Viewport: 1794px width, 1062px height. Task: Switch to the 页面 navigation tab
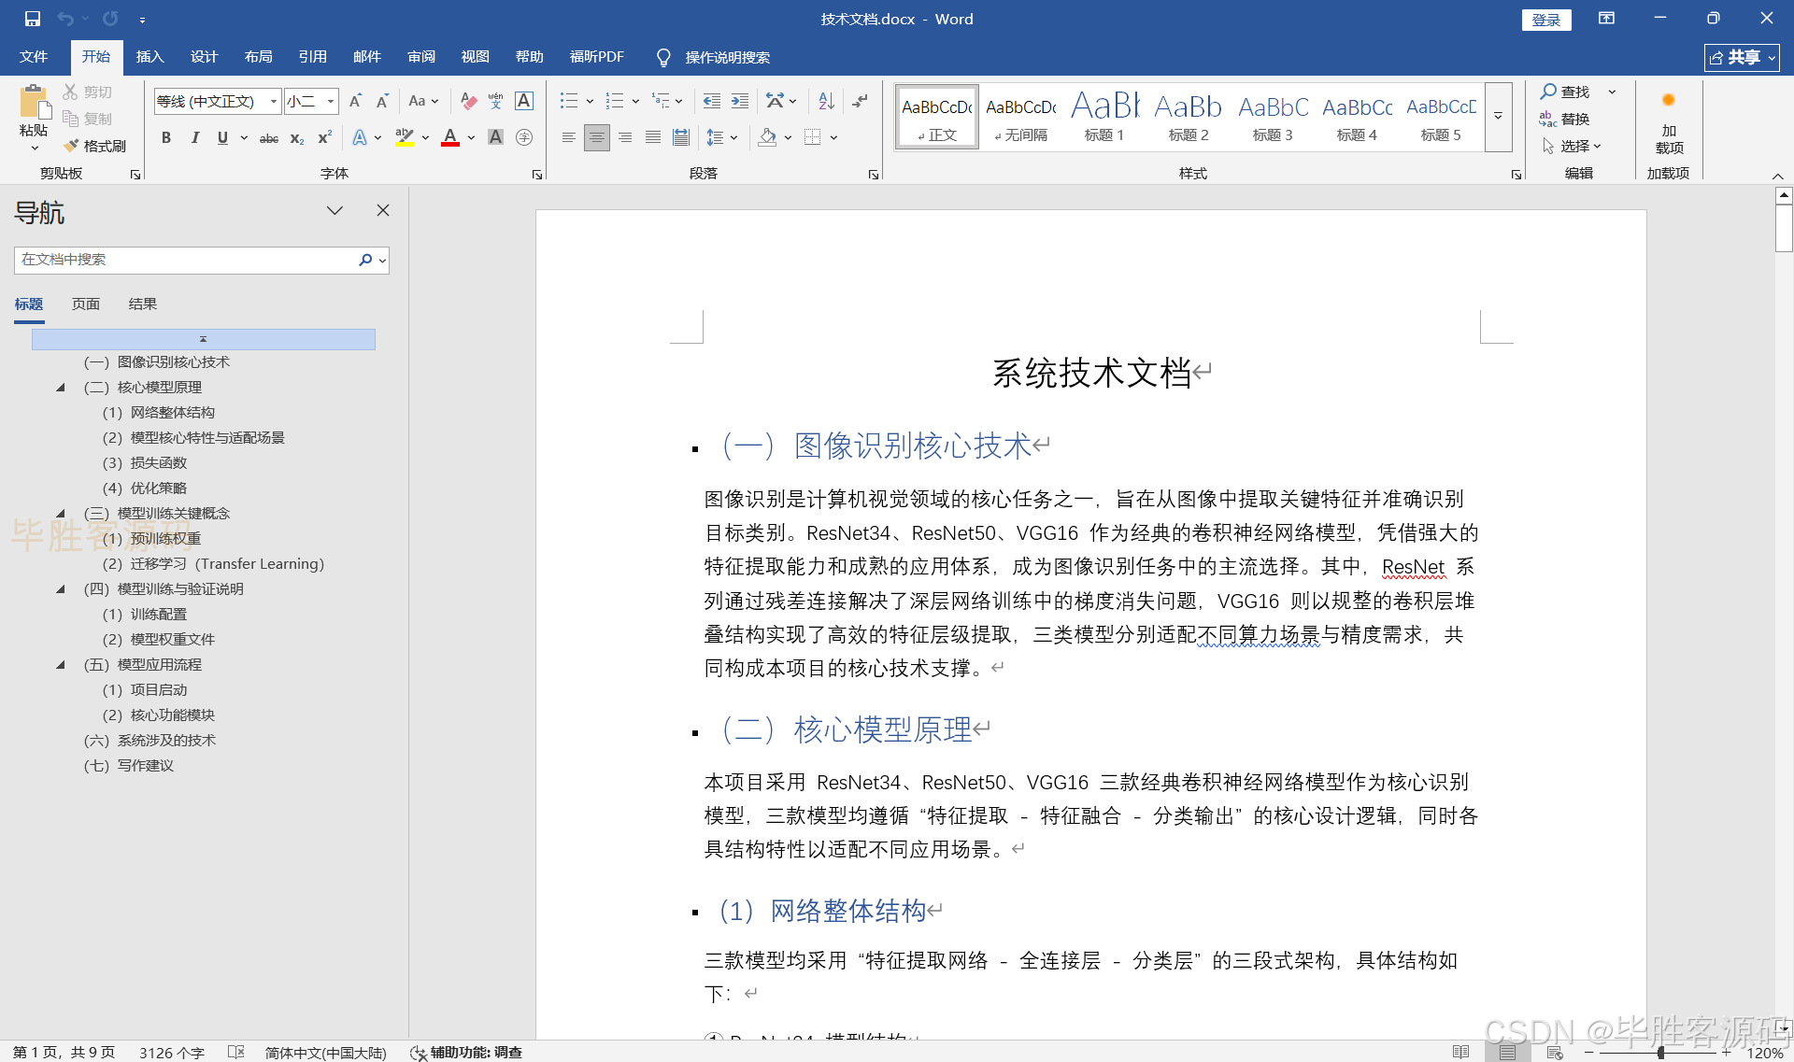click(86, 304)
